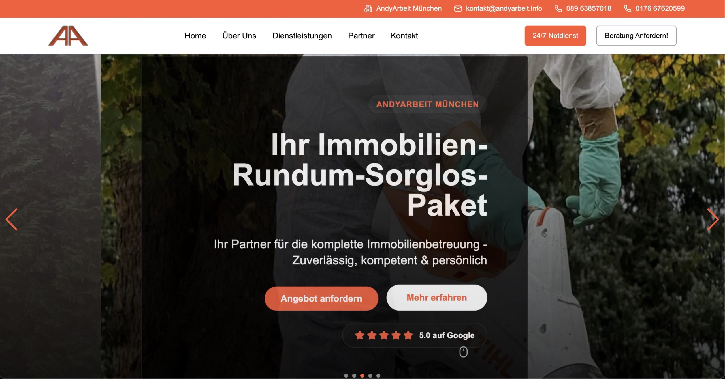Select the fourth carousel dot
725x379 pixels.
370,376
